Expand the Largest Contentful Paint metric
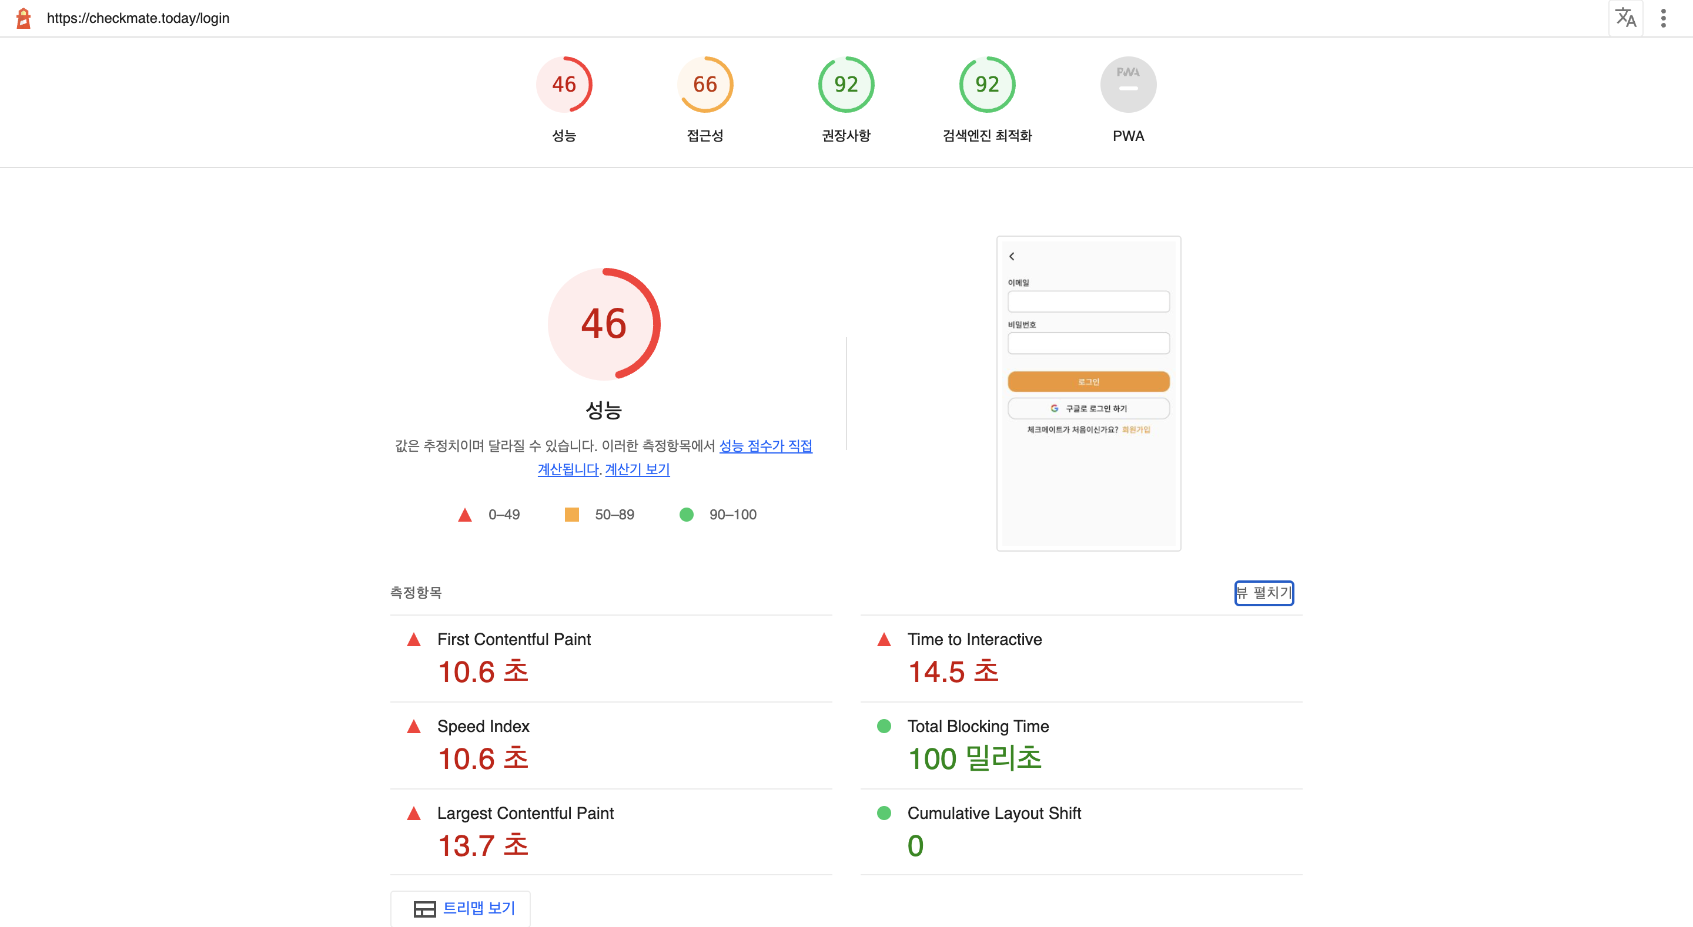 tap(524, 812)
